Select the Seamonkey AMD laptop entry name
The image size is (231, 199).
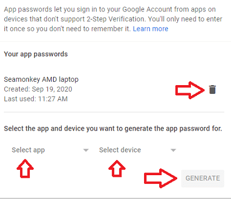(41, 79)
